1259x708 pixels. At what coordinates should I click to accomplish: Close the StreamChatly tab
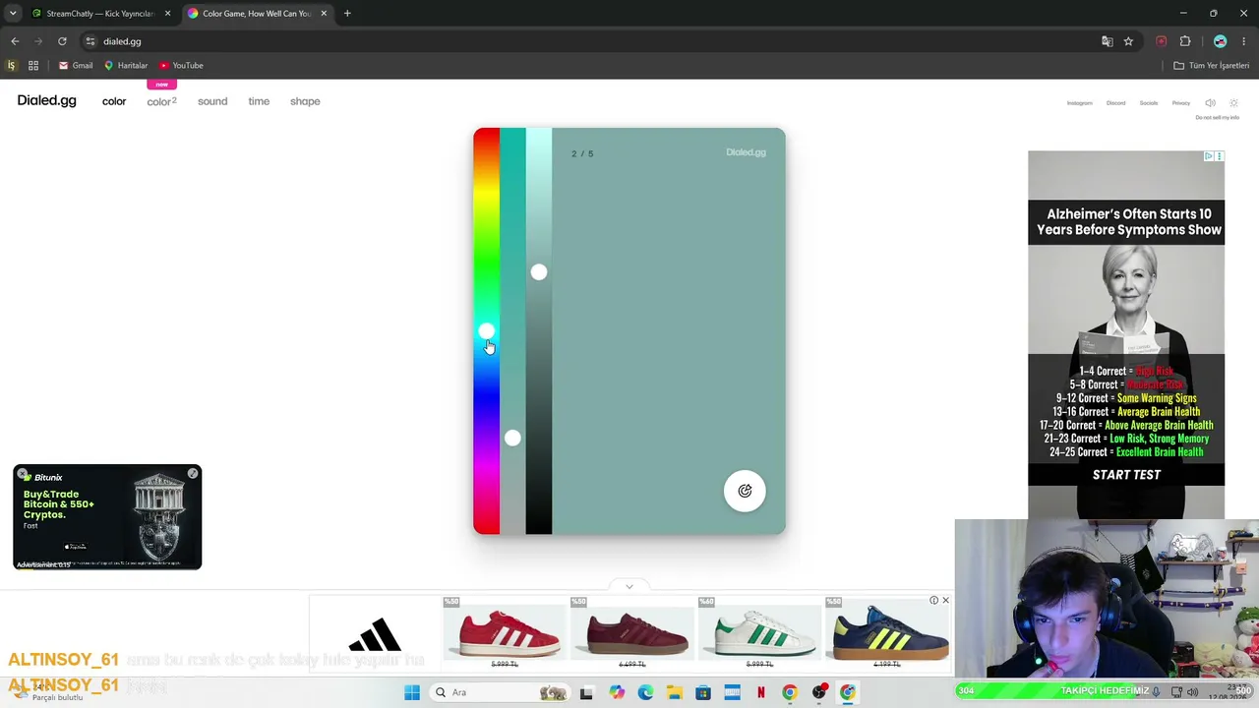pyautogui.click(x=168, y=14)
